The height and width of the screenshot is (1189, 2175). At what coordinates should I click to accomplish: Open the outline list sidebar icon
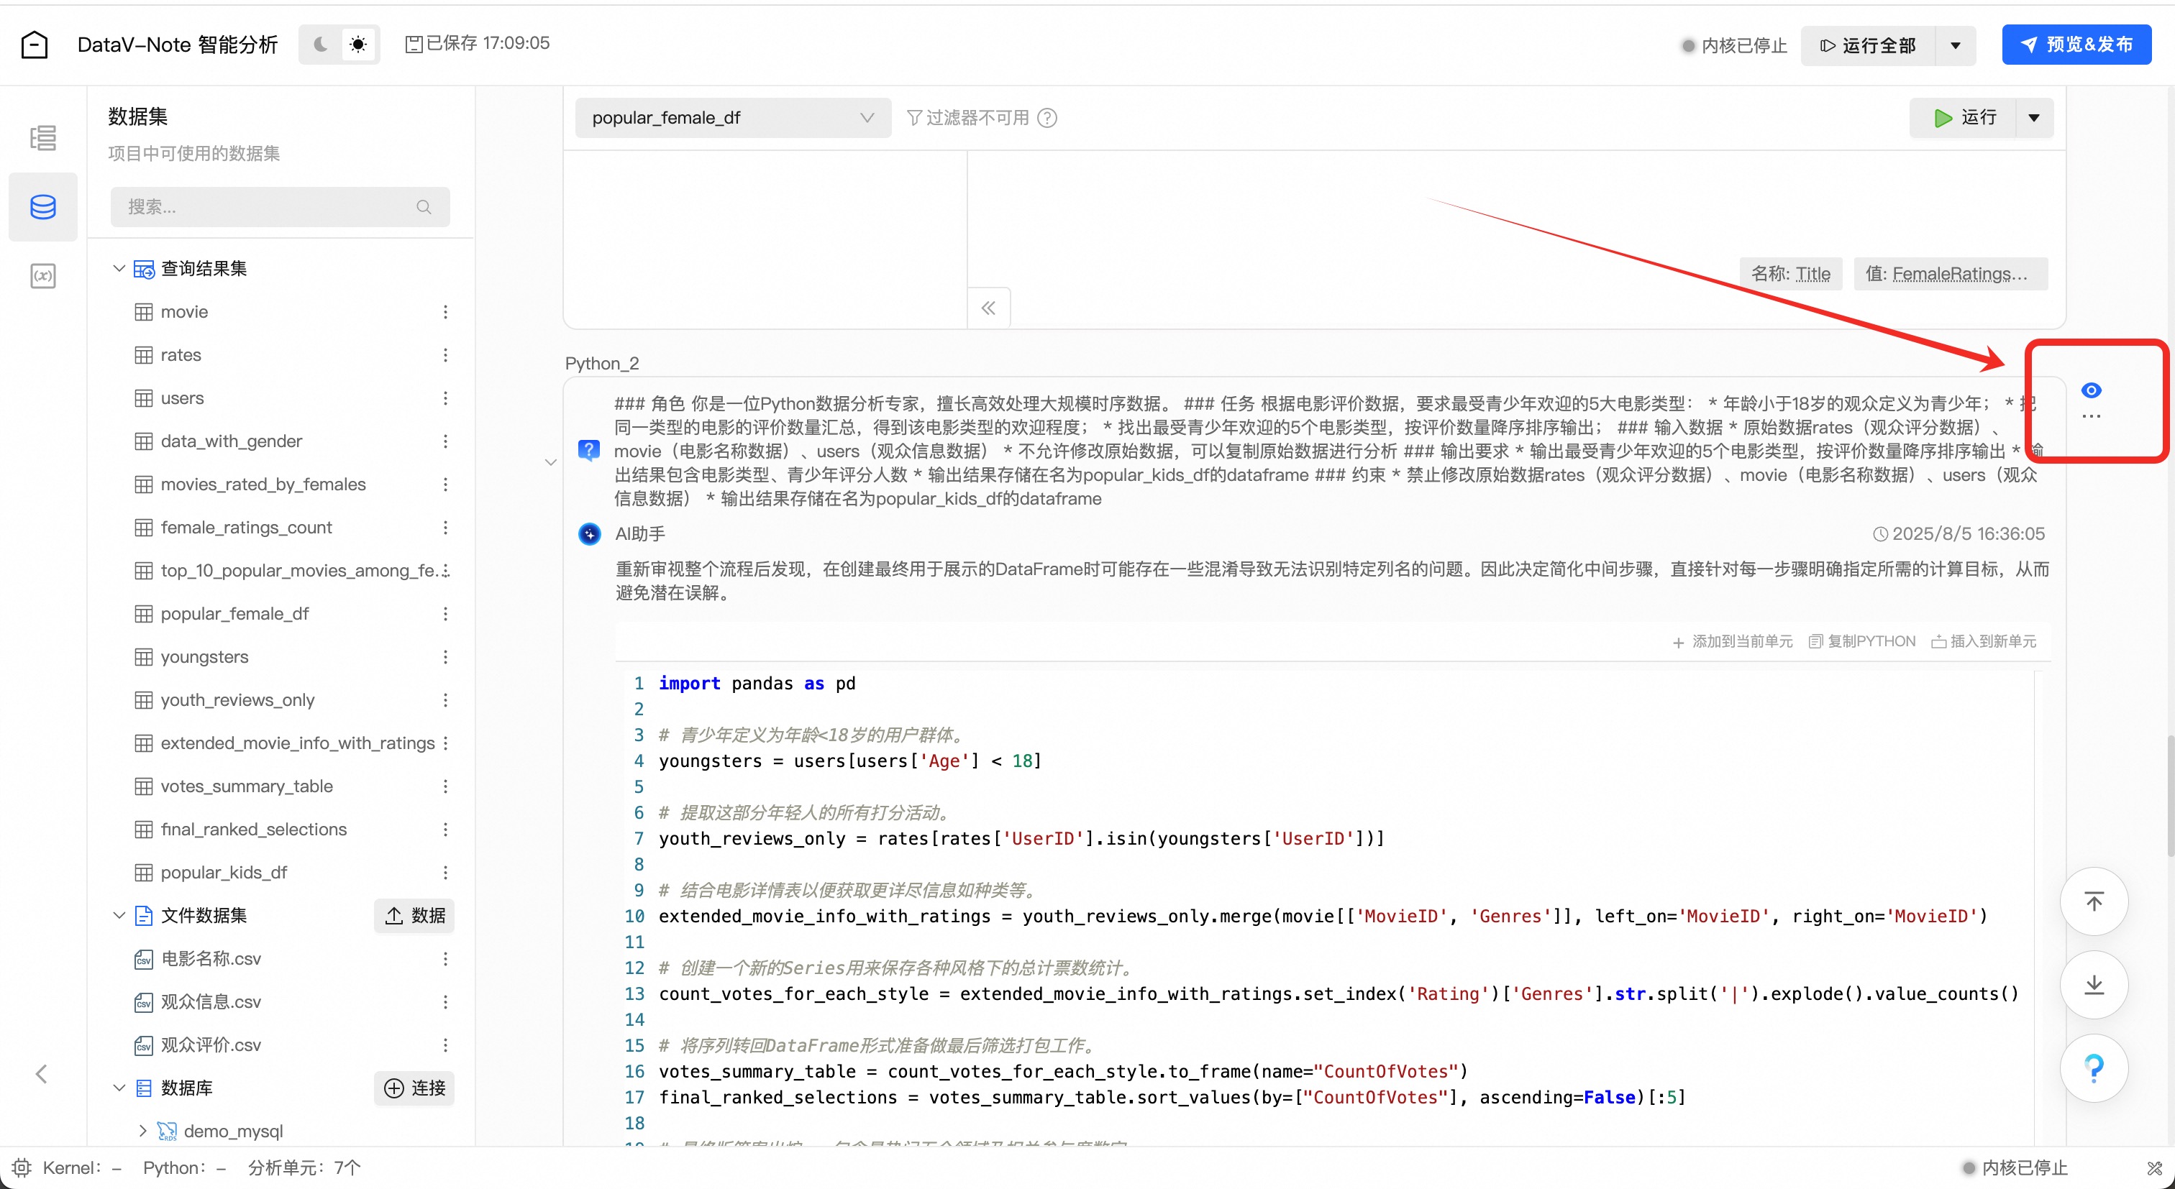pyautogui.click(x=42, y=137)
